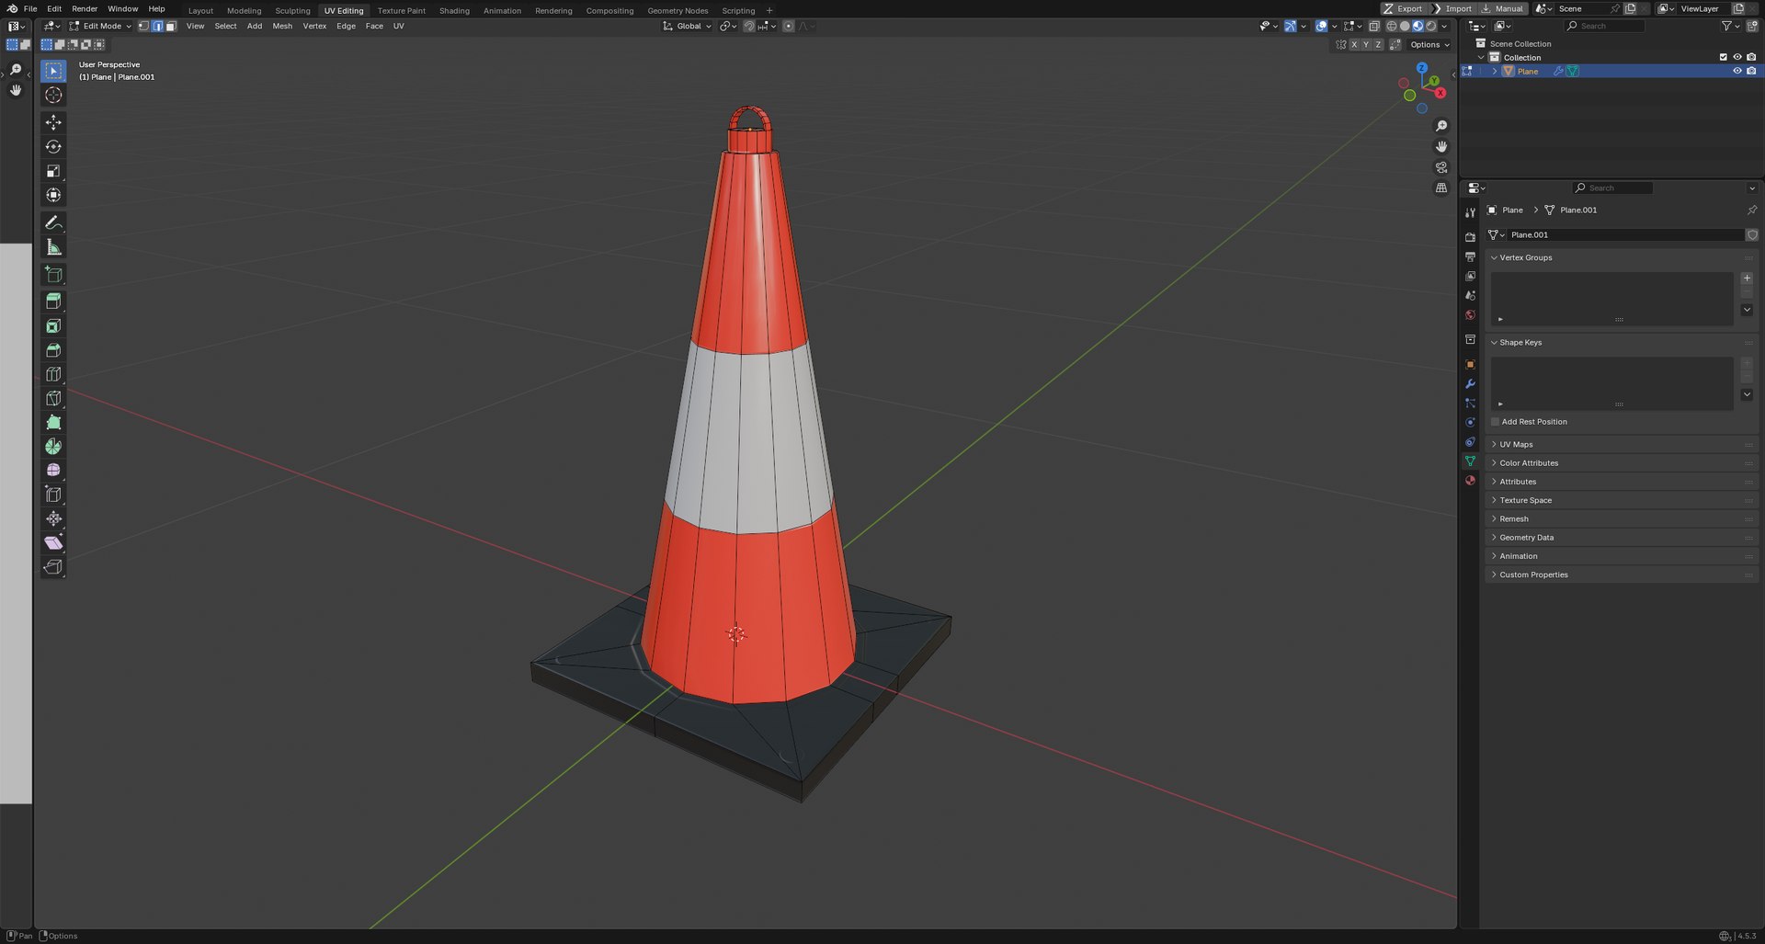
Task: Open the Edit Mode dropdown
Action: pyautogui.click(x=101, y=26)
